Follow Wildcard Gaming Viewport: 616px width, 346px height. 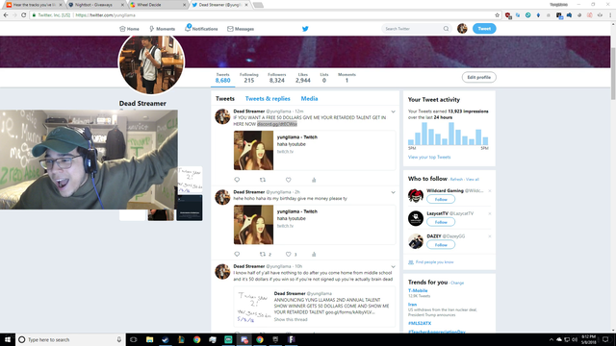point(441,199)
